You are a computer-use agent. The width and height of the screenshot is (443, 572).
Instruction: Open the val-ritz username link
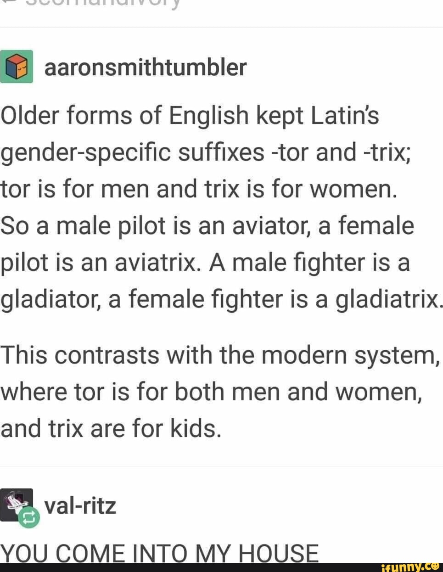(80, 506)
